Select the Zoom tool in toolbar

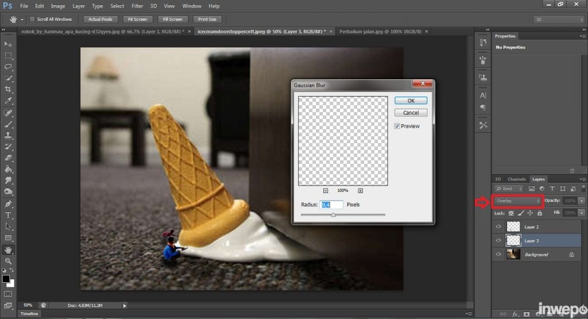point(8,261)
